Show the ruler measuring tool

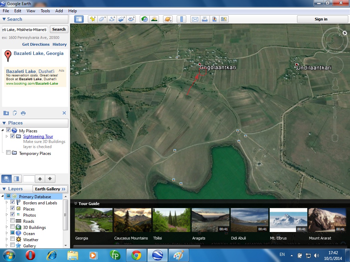tap(181, 19)
